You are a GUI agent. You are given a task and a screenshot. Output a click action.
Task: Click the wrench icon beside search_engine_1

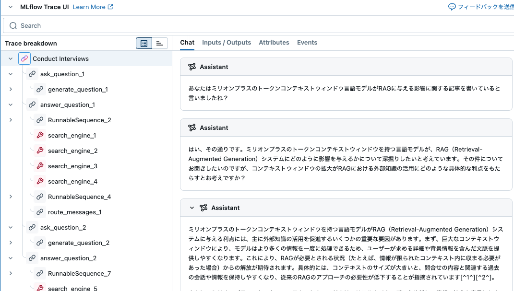(x=40, y=135)
